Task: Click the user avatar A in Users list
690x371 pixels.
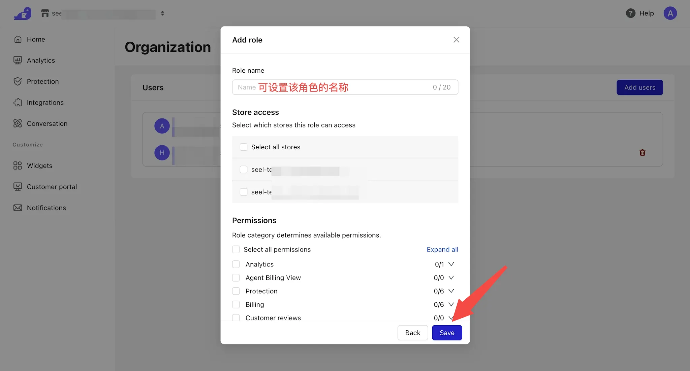Action: pyautogui.click(x=162, y=126)
